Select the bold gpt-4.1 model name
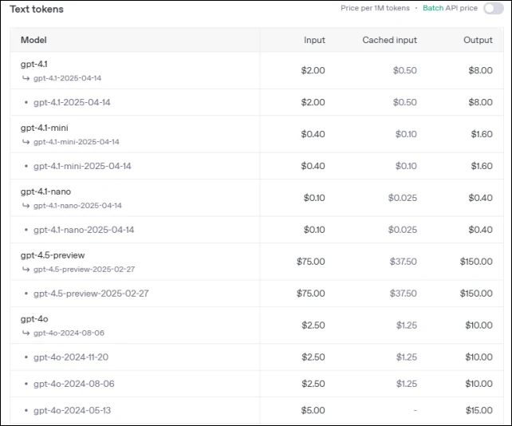Image resolution: width=512 pixels, height=426 pixels. click(x=34, y=64)
